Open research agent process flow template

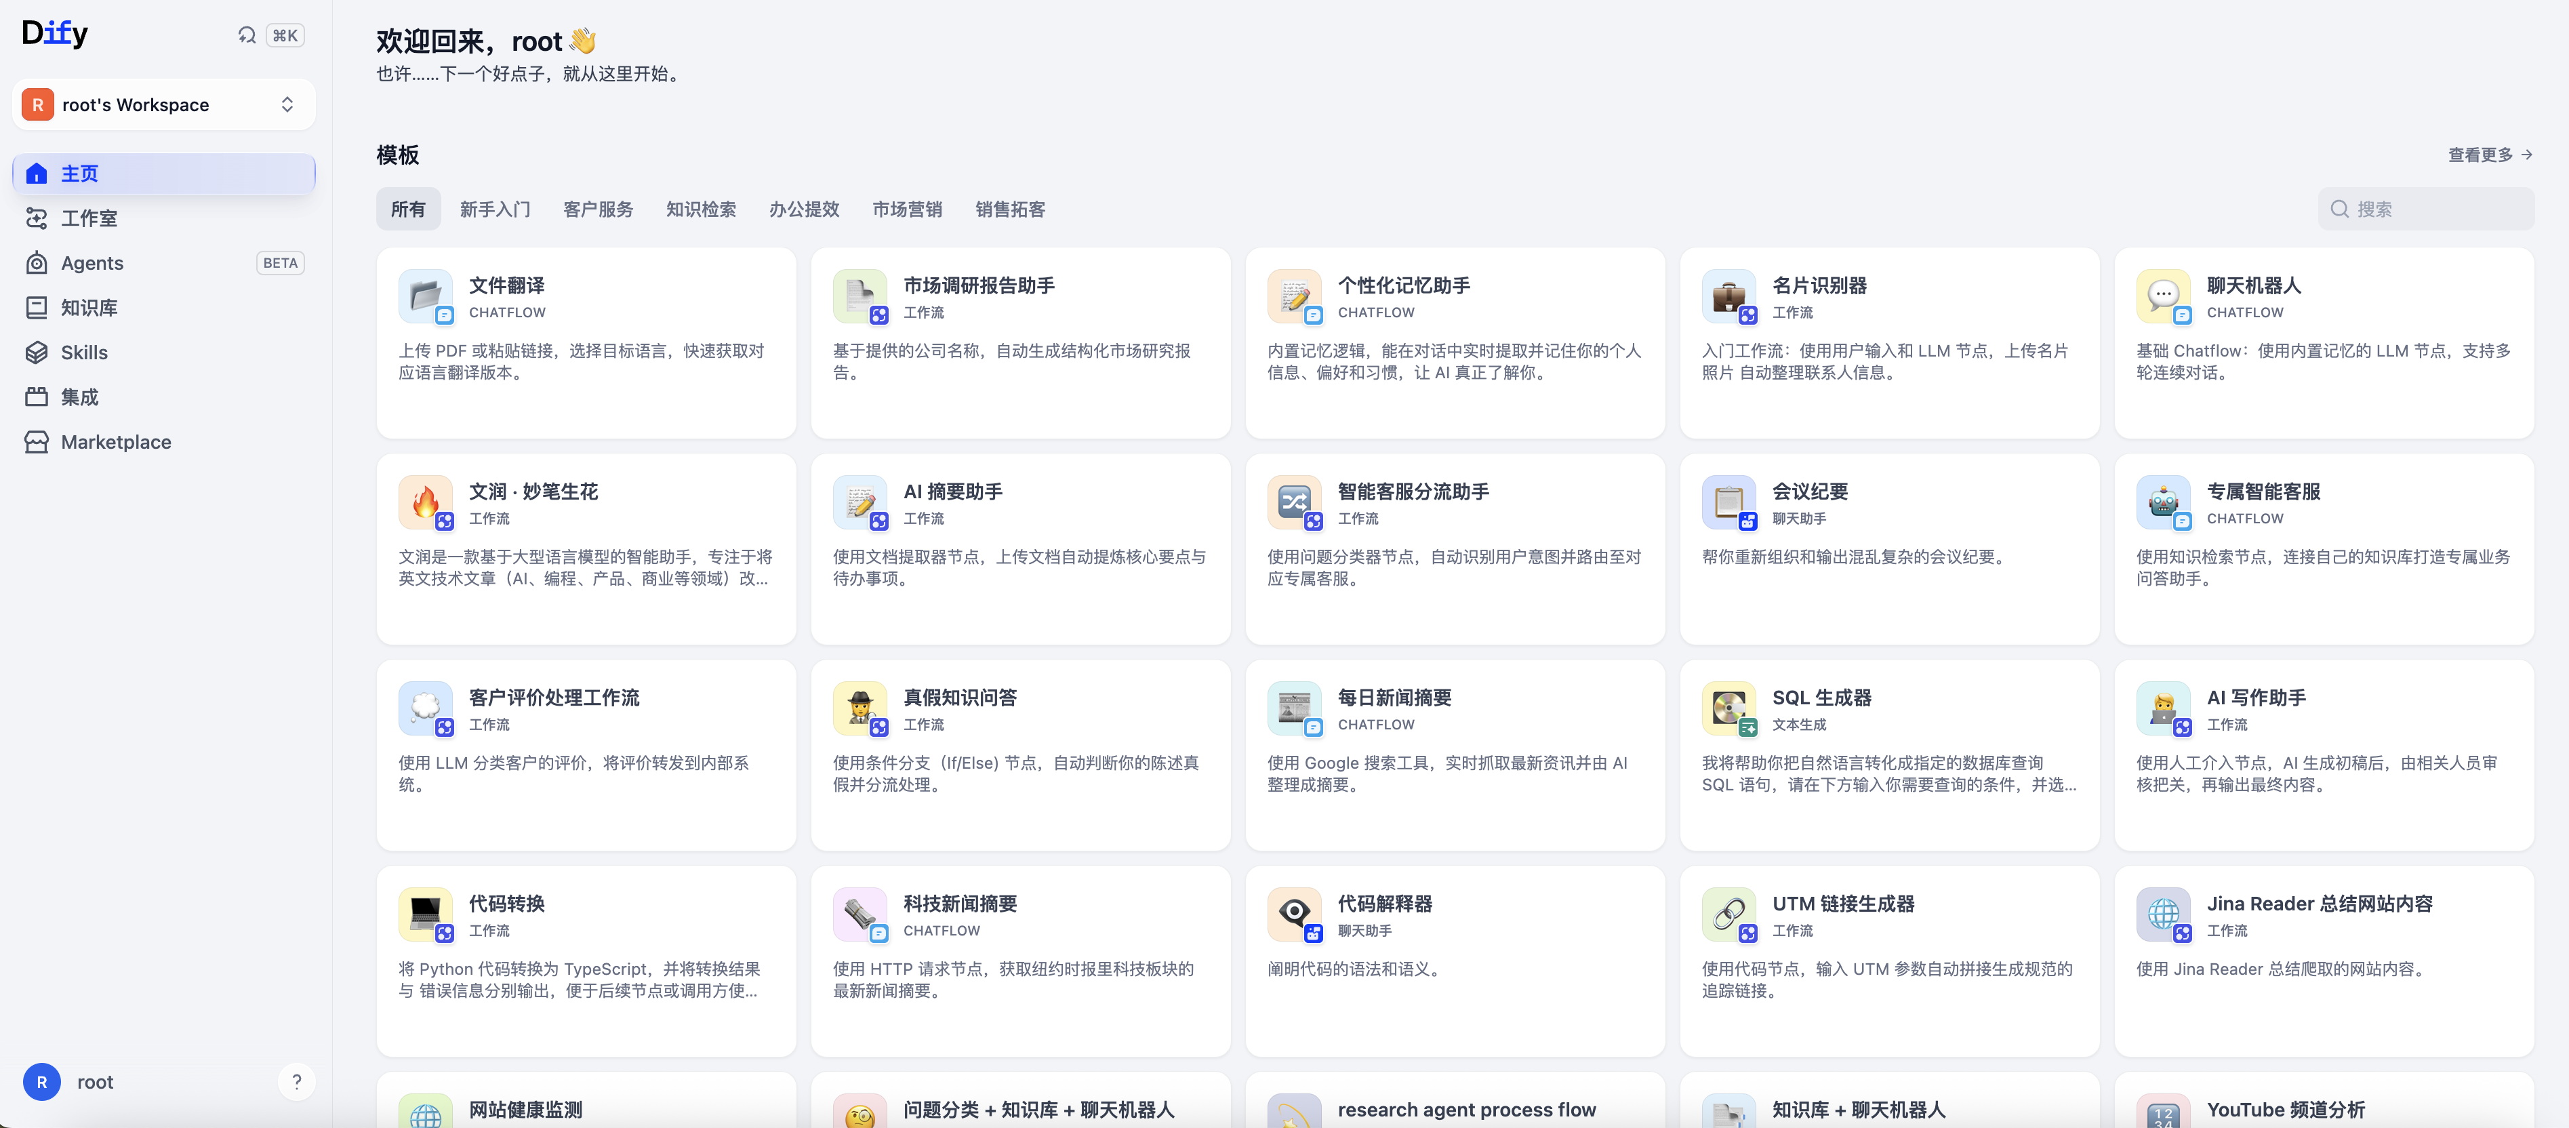[x=1466, y=1110]
